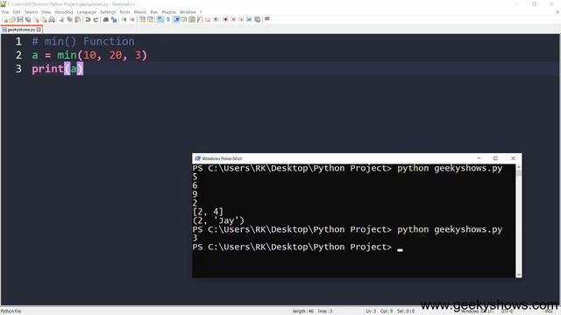
Task: Click the Run Macro Multiple Times icon
Action: [249, 19]
